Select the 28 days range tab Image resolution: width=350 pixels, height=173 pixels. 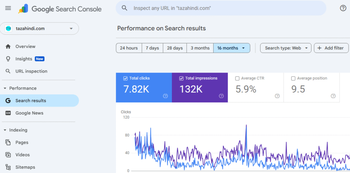pyautogui.click(x=175, y=48)
